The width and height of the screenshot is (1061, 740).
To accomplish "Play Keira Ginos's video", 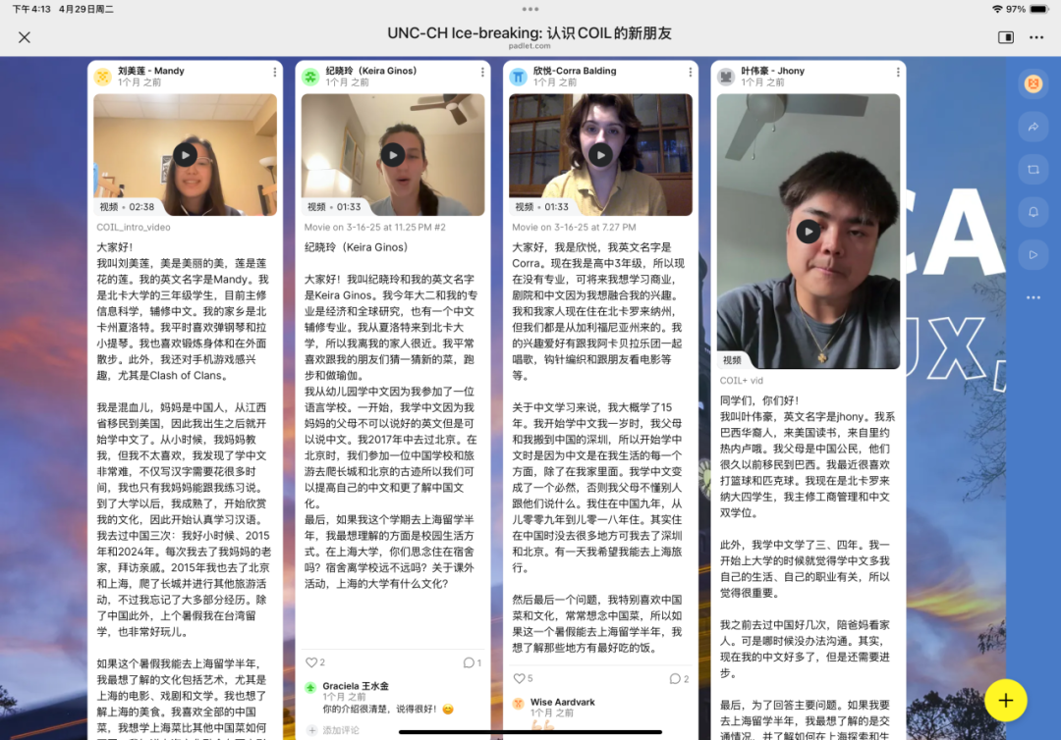I will click(393, 155).
